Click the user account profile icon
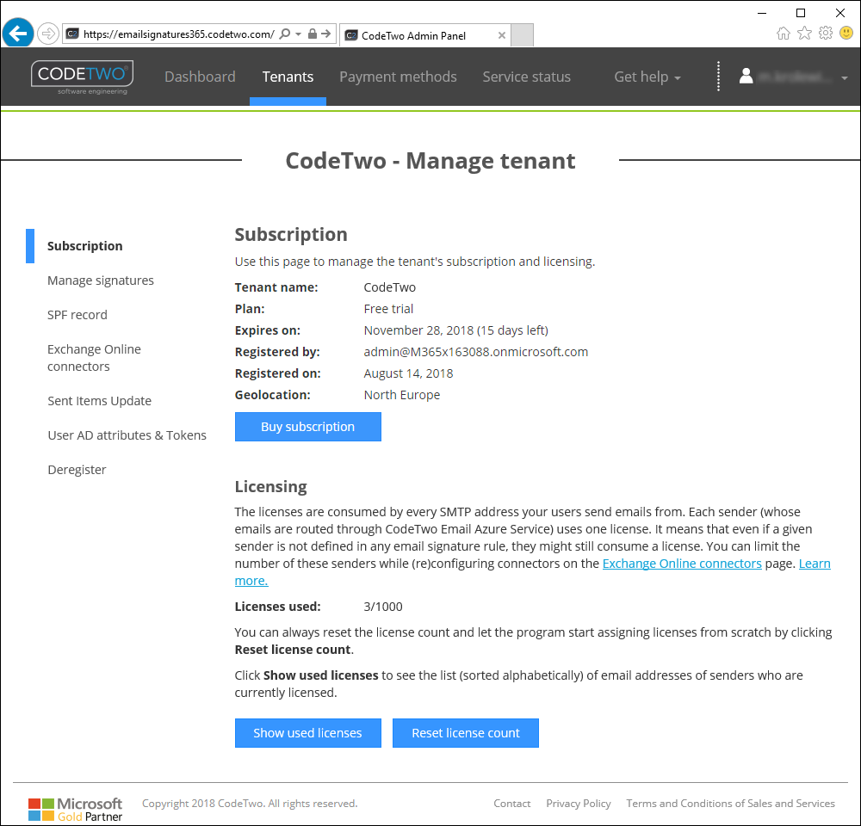 coord(746,77)
